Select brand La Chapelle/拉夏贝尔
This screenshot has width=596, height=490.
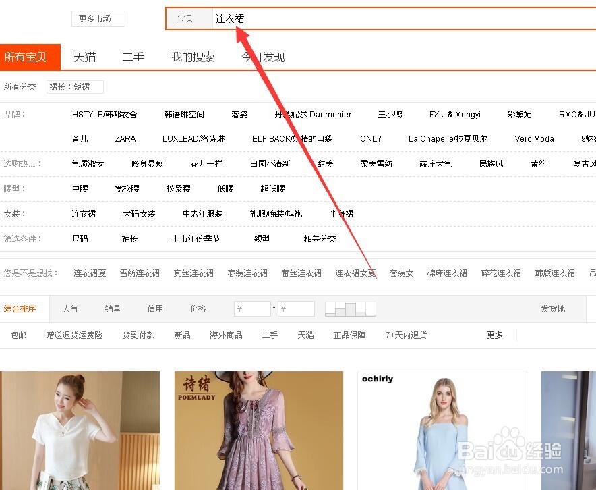448,139
